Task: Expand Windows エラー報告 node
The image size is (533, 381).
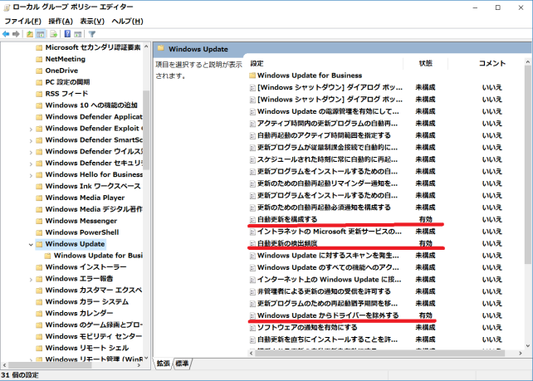Action: (31, 280)
